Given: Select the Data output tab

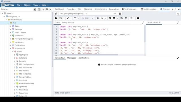Looking at the screenshot, I should tap(60, 58).
